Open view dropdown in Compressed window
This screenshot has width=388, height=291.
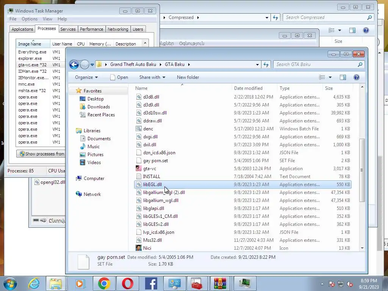click(339, 30)
